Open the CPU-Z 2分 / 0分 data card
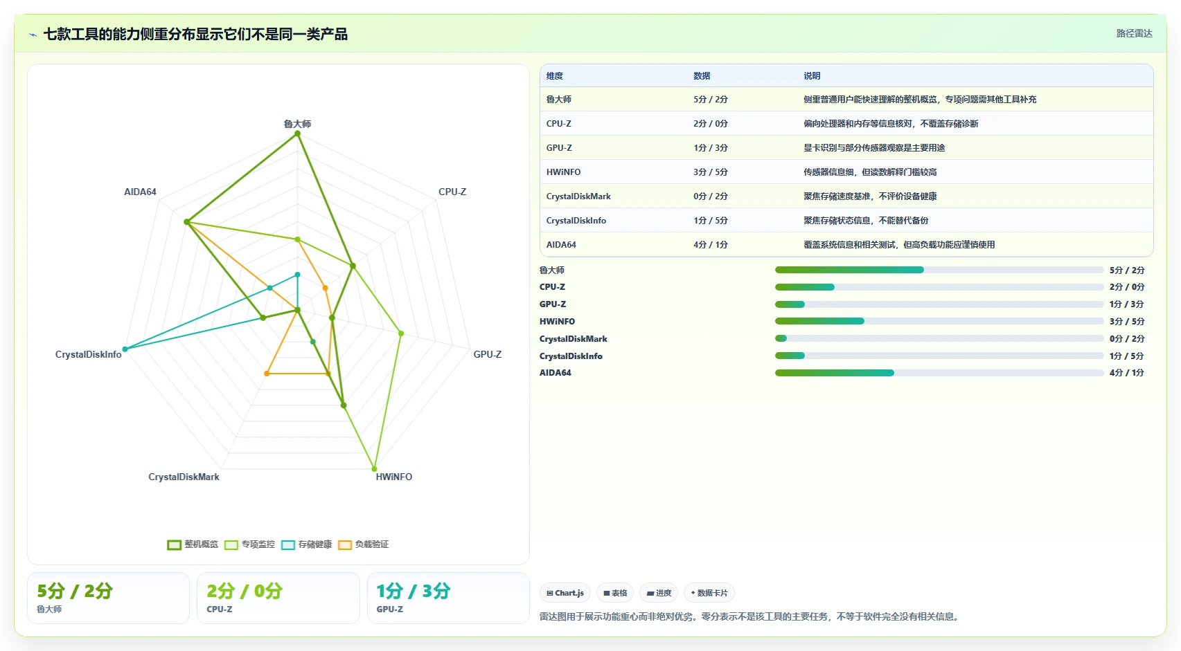 coord(278,598)
